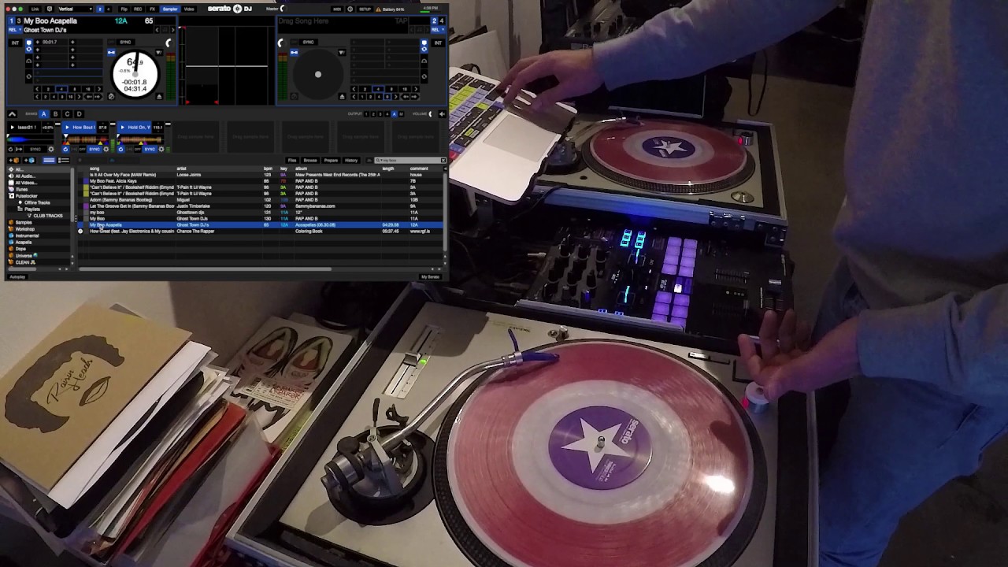Open settings gear for How Bout slot

coord(106,149)
